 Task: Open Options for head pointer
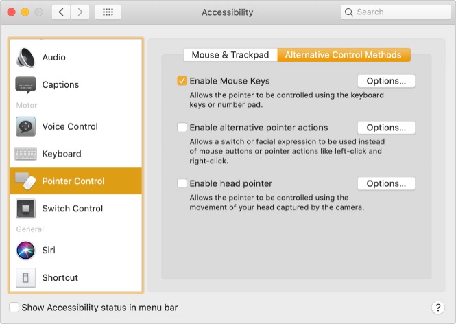click(x=386, y=183)
